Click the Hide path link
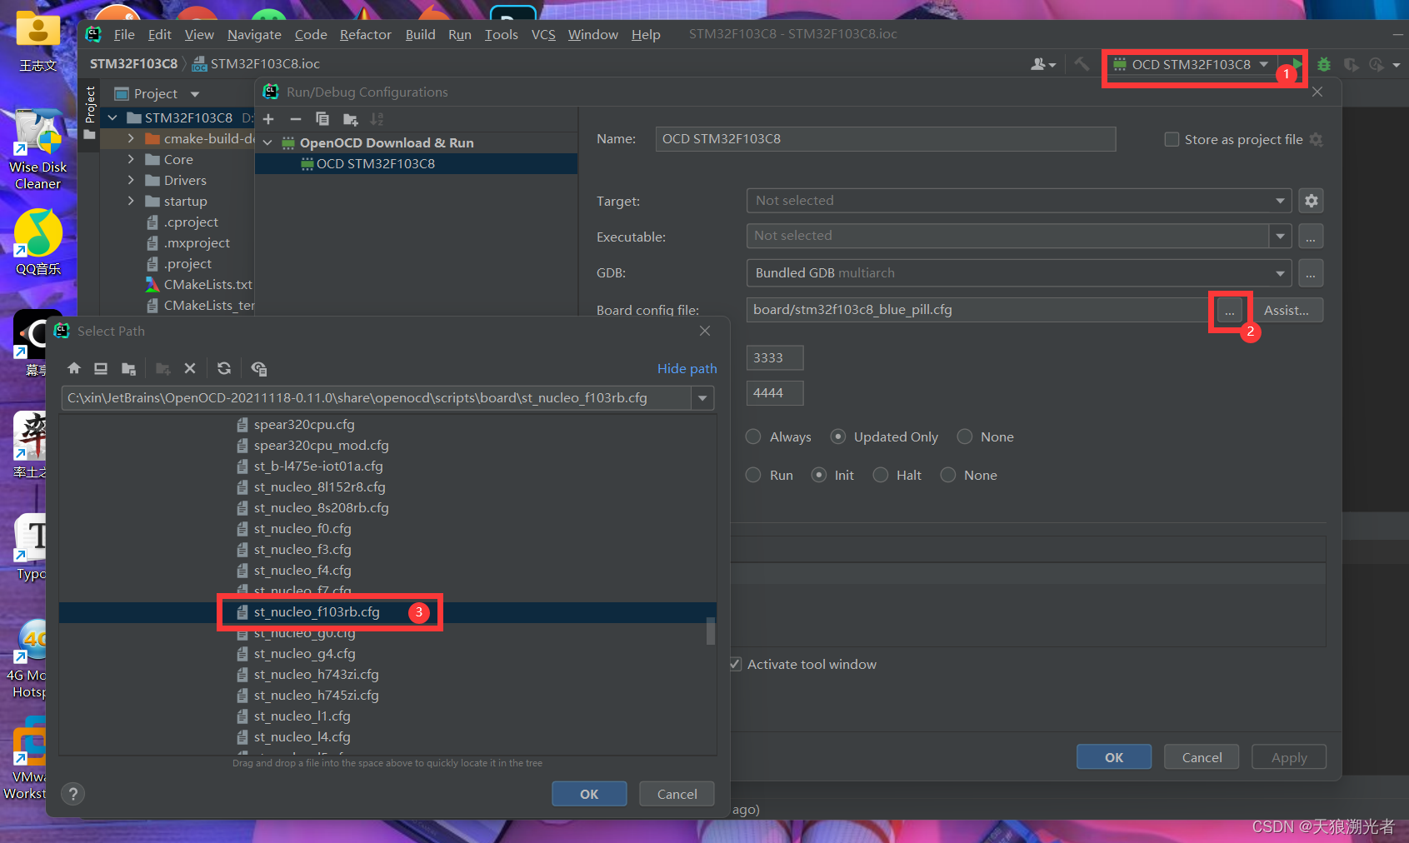The height and width of the screenshot is (843, 1409). coord(687,368)
